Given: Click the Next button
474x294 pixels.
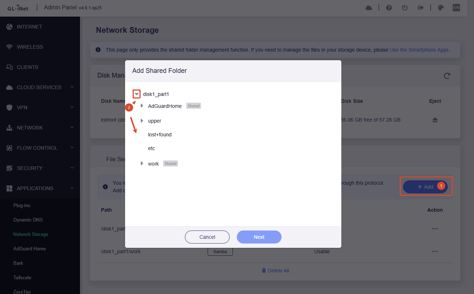Looking at the screenshot, I should tap(259, 237).
